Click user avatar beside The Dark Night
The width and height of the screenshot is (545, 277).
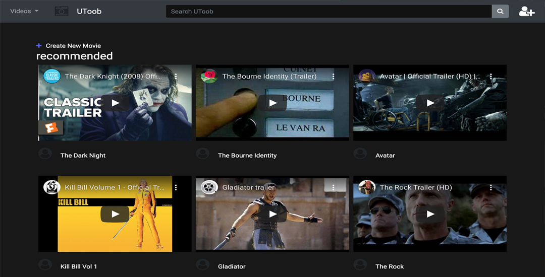(45, 154)
